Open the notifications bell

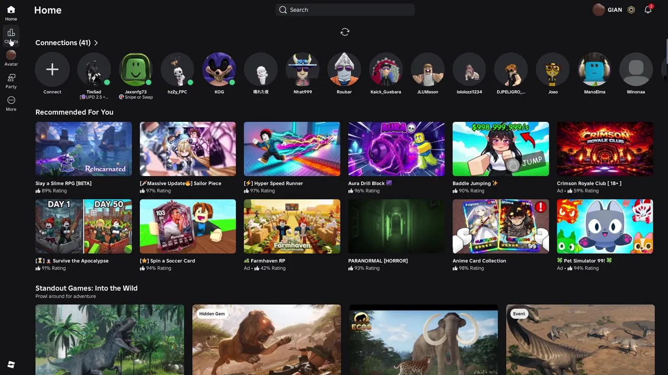point(648,10)
